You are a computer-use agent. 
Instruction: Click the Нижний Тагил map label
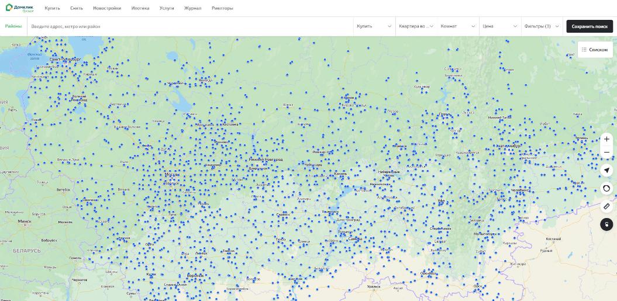point(499,117)
